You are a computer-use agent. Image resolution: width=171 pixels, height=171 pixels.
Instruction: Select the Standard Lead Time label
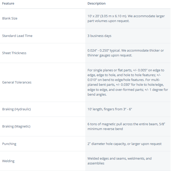point(17,36)
